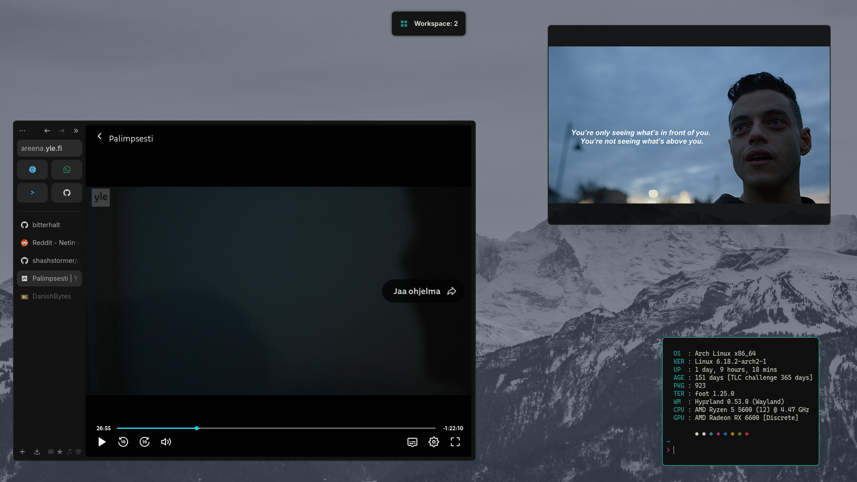Skip the video forward 10 seconds
Viewport: 857px width, 482px height.
(x=145, y=442)
